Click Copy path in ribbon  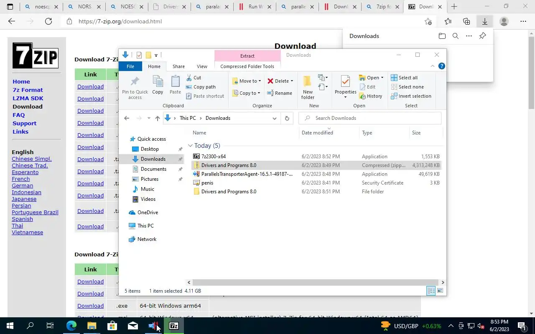tap(201, 87)
